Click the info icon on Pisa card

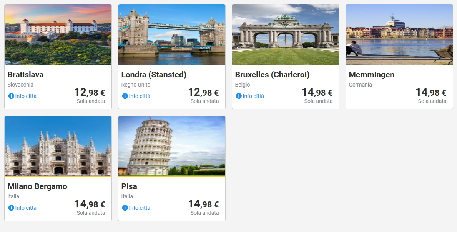[x=125, y=208]
